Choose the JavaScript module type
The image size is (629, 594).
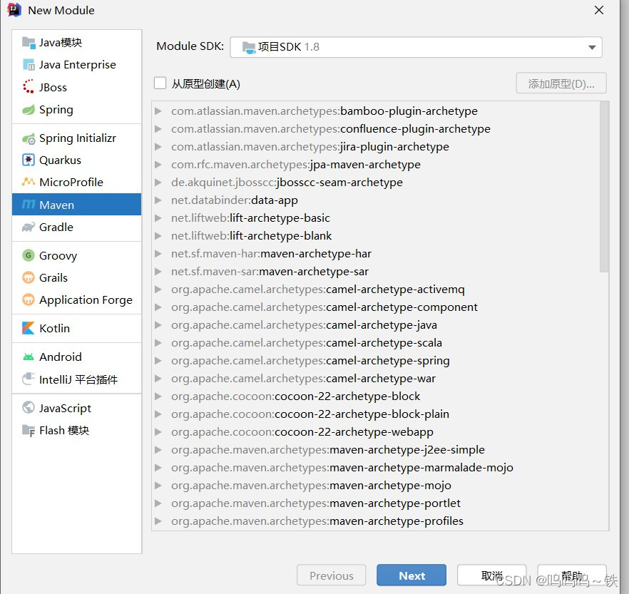pos(76,408)
